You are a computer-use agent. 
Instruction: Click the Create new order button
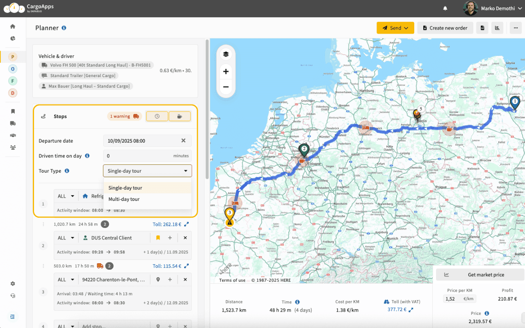click(x=445, y=28)
